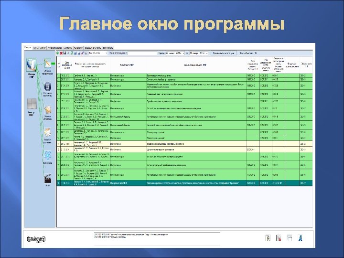Click the green plus add-record icon
The image size is (344, 258).
[58, 53]
